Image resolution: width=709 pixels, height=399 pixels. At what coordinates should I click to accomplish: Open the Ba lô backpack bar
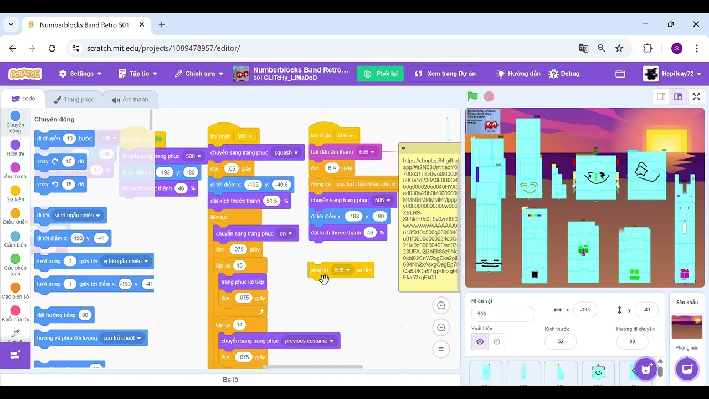pos(230,380)
